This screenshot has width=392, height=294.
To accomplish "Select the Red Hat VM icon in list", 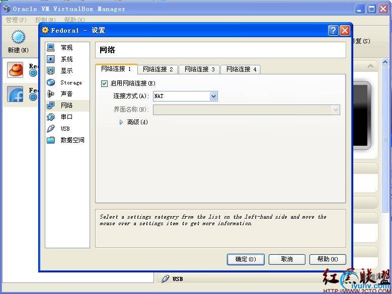I will (x=15, y=70).
